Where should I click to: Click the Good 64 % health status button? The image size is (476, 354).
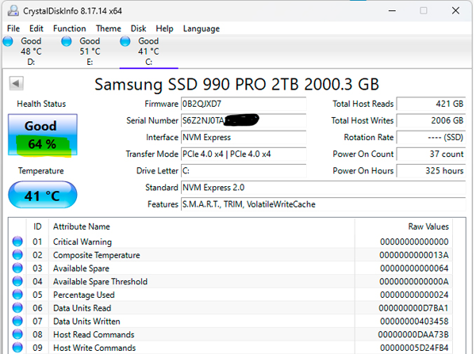click(43, 135)
